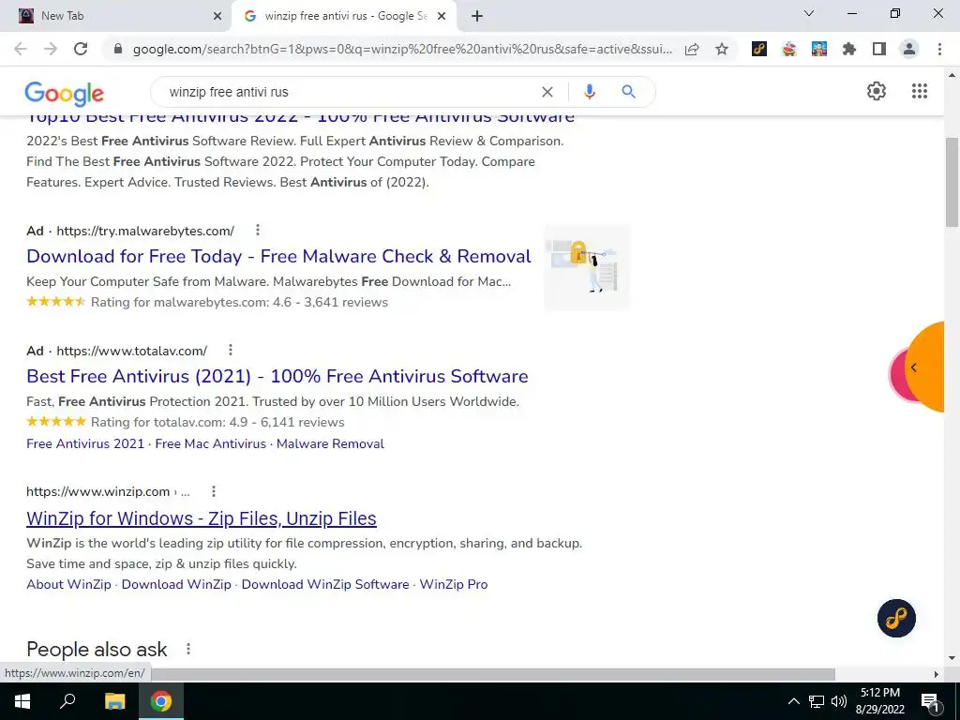Open the pixel-art extension icon

(819, 49)
